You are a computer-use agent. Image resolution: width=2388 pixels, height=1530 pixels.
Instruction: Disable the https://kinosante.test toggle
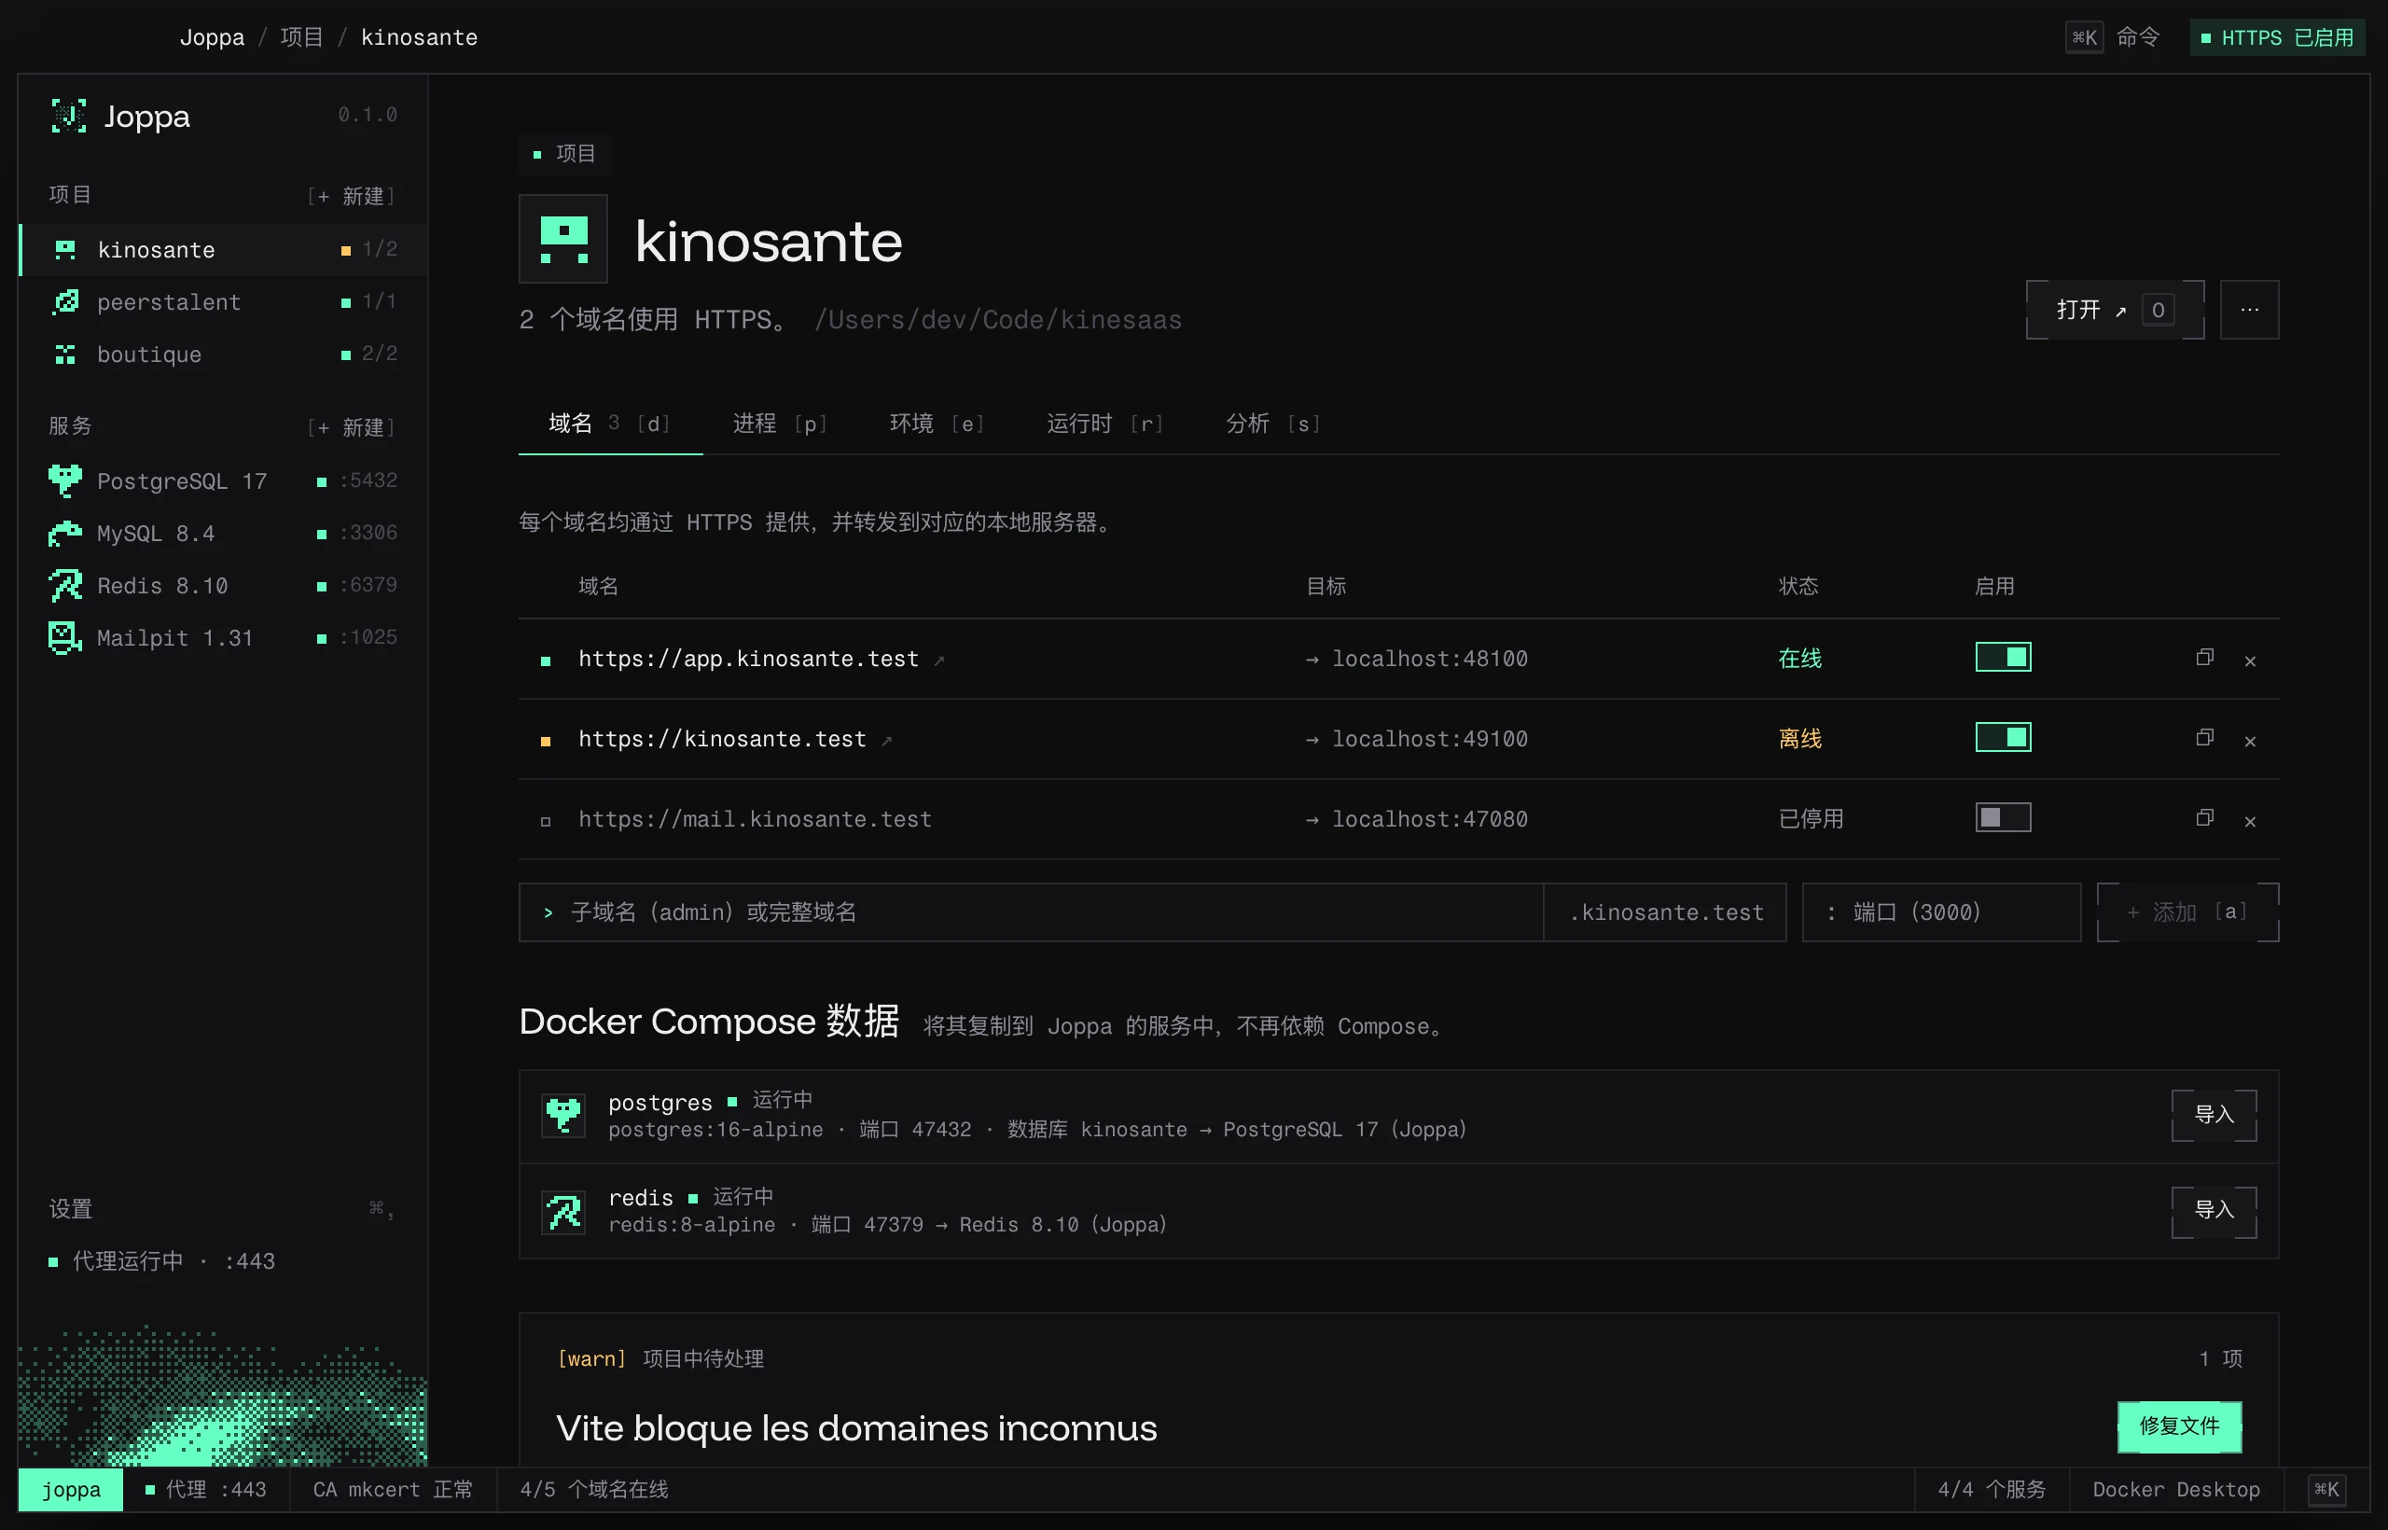(x=2003, y=737)
